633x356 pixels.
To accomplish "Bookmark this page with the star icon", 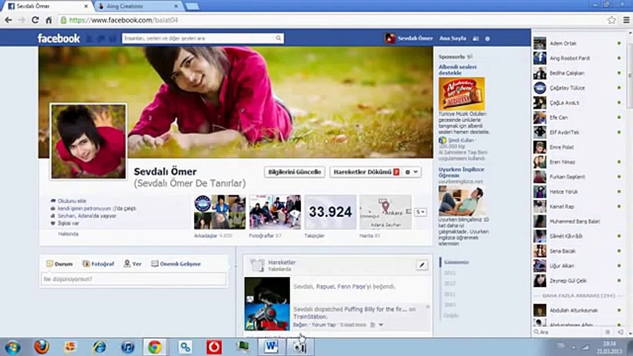I will (612, 20).
